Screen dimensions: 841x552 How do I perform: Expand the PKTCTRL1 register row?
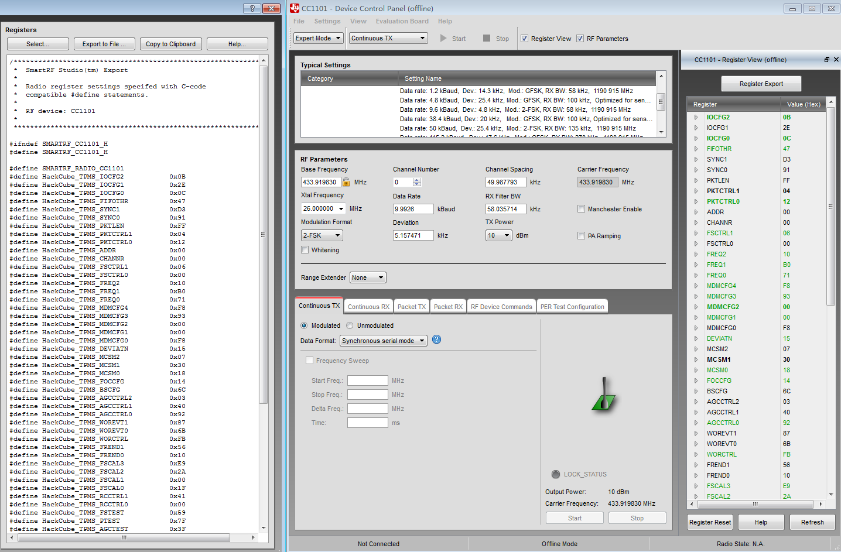click(696, 191)
